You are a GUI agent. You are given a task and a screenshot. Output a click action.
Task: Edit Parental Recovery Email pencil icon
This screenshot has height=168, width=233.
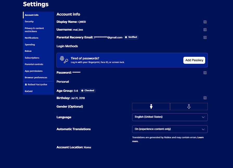tap(205, 37)
